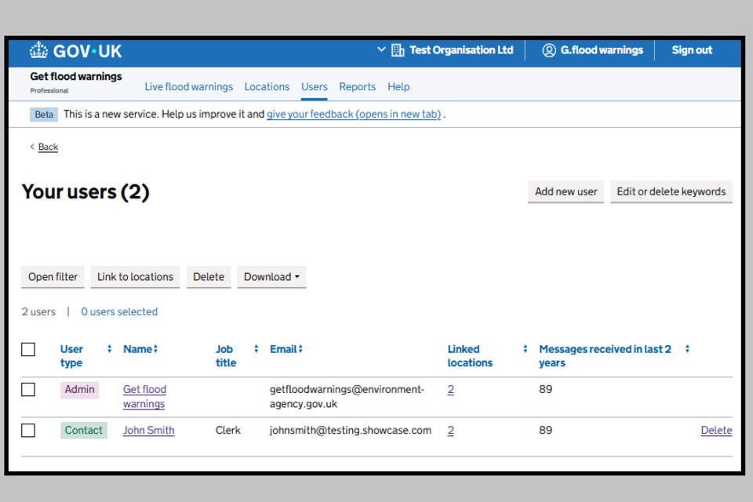
Task: Open the Test Organisation Ltd switcher chevron
Action: pos(381,49)
